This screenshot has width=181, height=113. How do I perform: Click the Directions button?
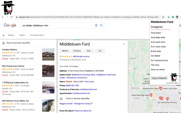(77, 51)
